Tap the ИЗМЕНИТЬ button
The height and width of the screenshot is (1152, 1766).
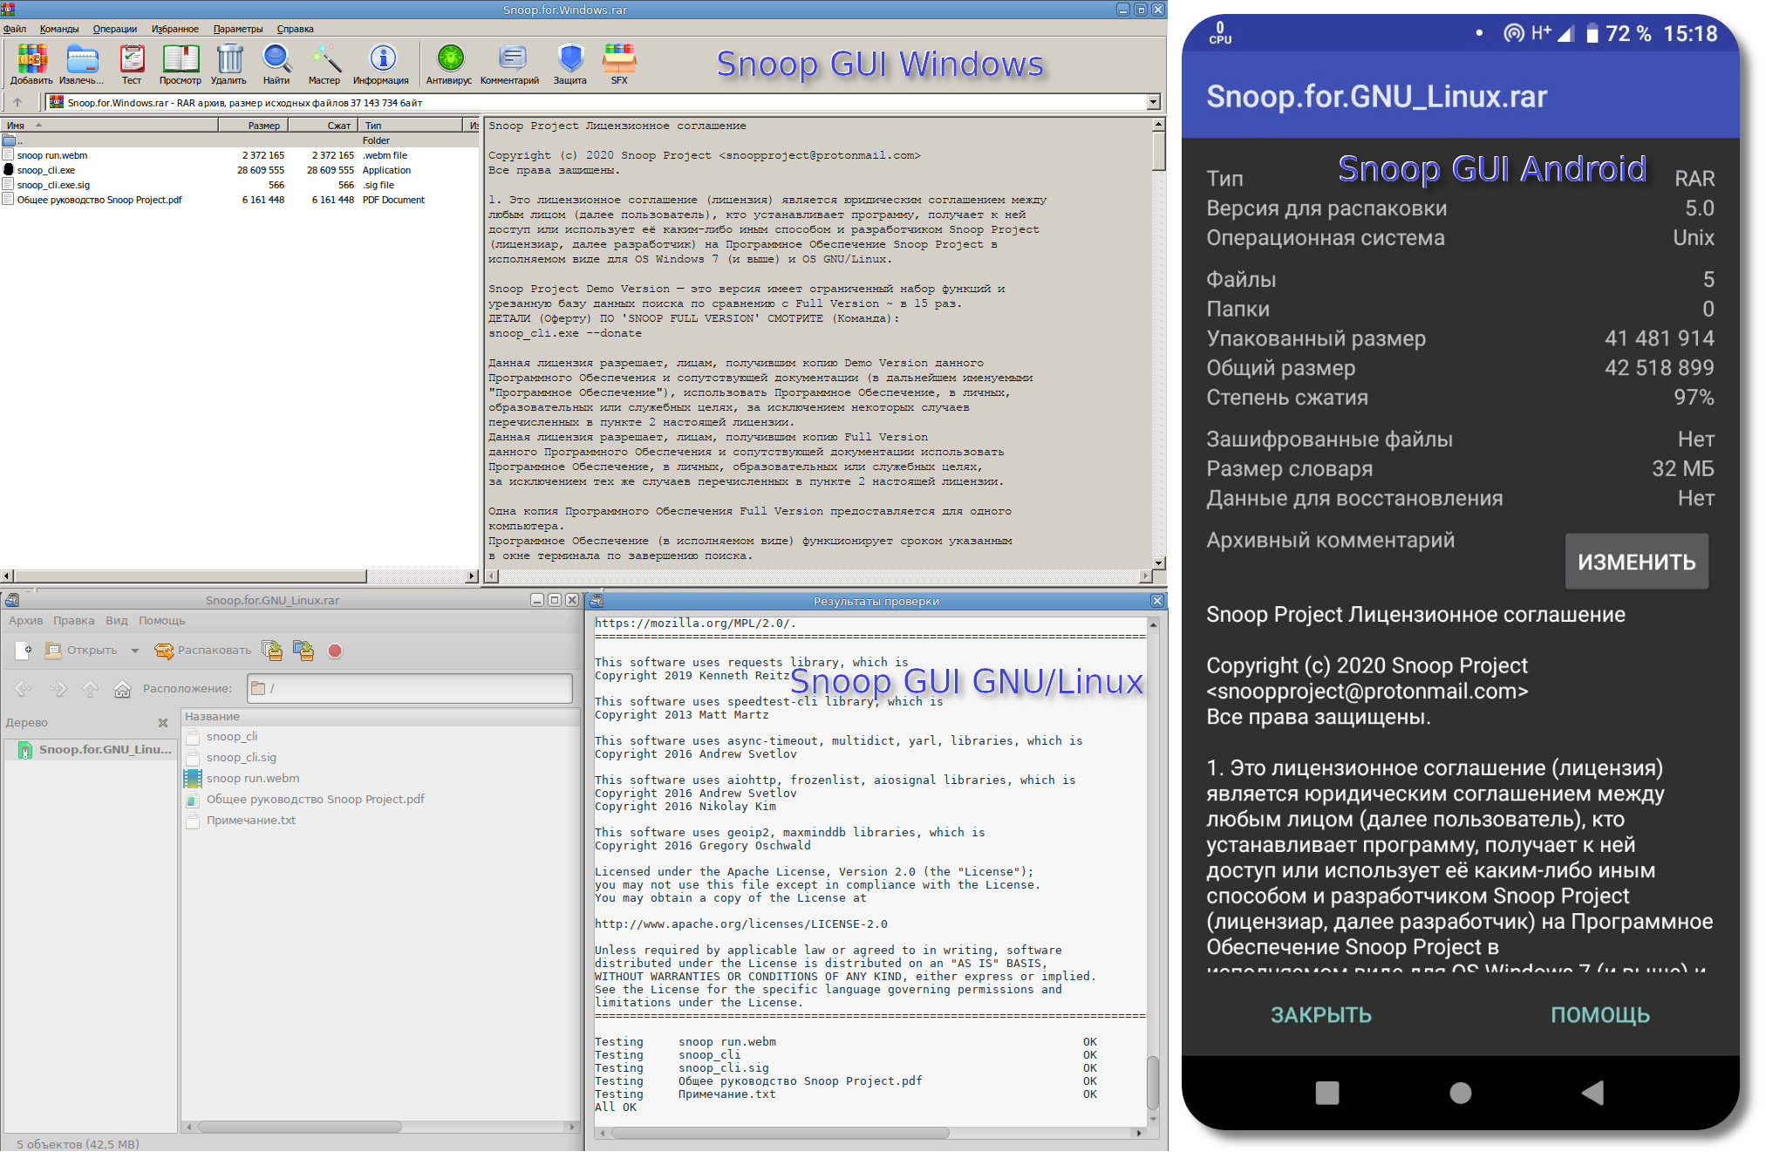tap(1636, 562)
